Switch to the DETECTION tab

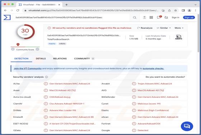(22, 59)
